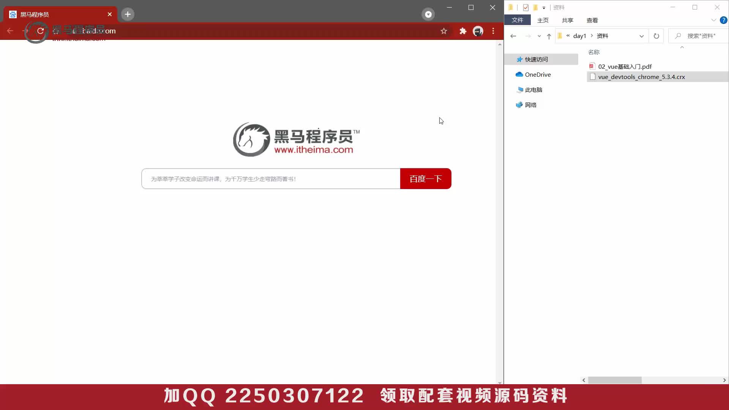The height and width of the screenshot is (410, 729).
Task: Click Explorer scrollbar right arrow
Action: click(x=724, y=380)
